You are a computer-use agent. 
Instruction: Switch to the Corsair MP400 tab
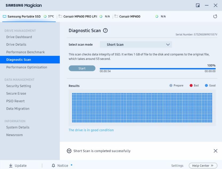[x=130, y=17]
